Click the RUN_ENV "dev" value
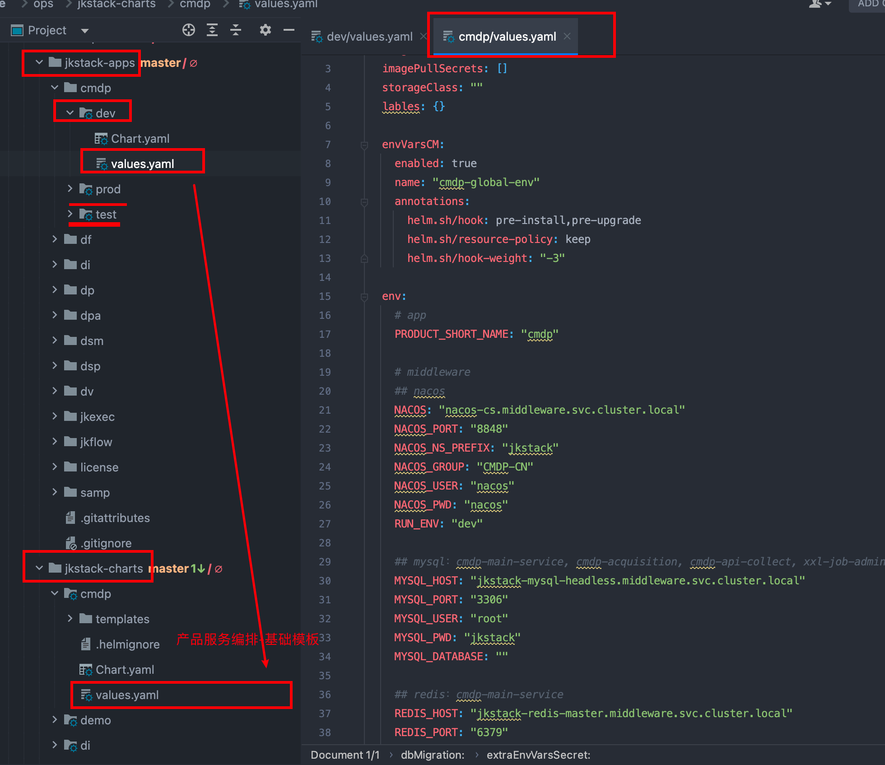 click(467, 524)
